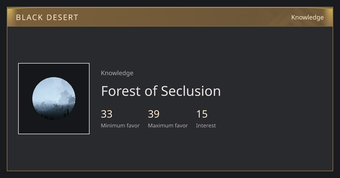Image resolution: width=340 pixels, height=178 pixels.
Task: Select the gray Knowledge label above the title
Action: click(117, 73)
